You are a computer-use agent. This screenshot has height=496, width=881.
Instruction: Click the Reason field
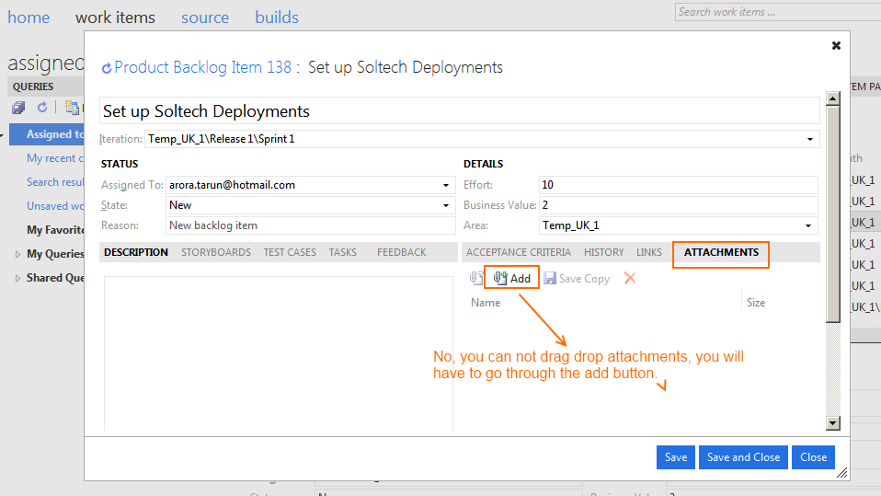(311, 225)
